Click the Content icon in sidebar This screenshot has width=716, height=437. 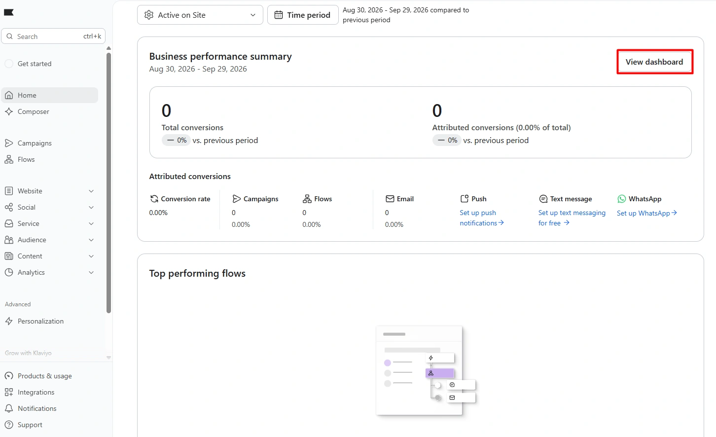[9, 256]
